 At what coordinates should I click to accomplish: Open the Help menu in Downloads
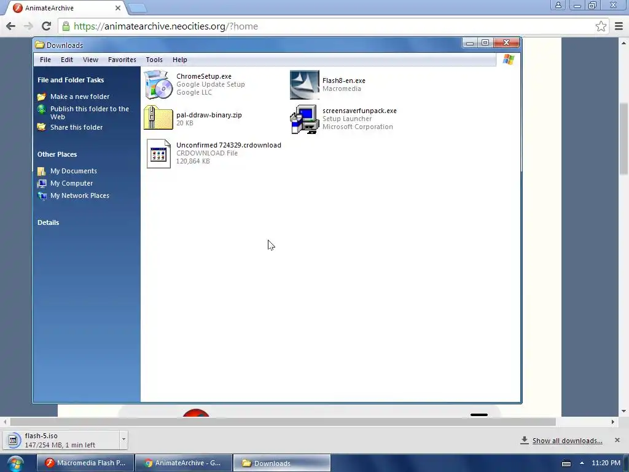(180, 60)
